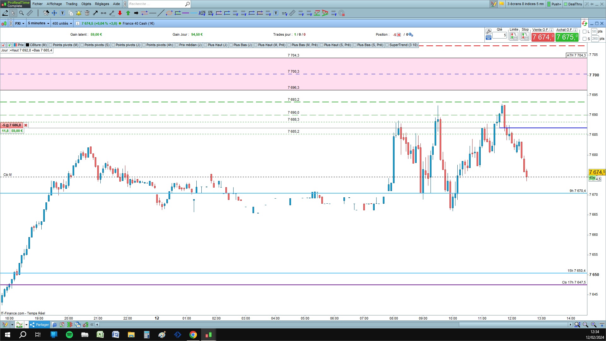Select the red down arrow drawing tool
The height and width of the screenshot is (341, 606).
click(120, 13)
